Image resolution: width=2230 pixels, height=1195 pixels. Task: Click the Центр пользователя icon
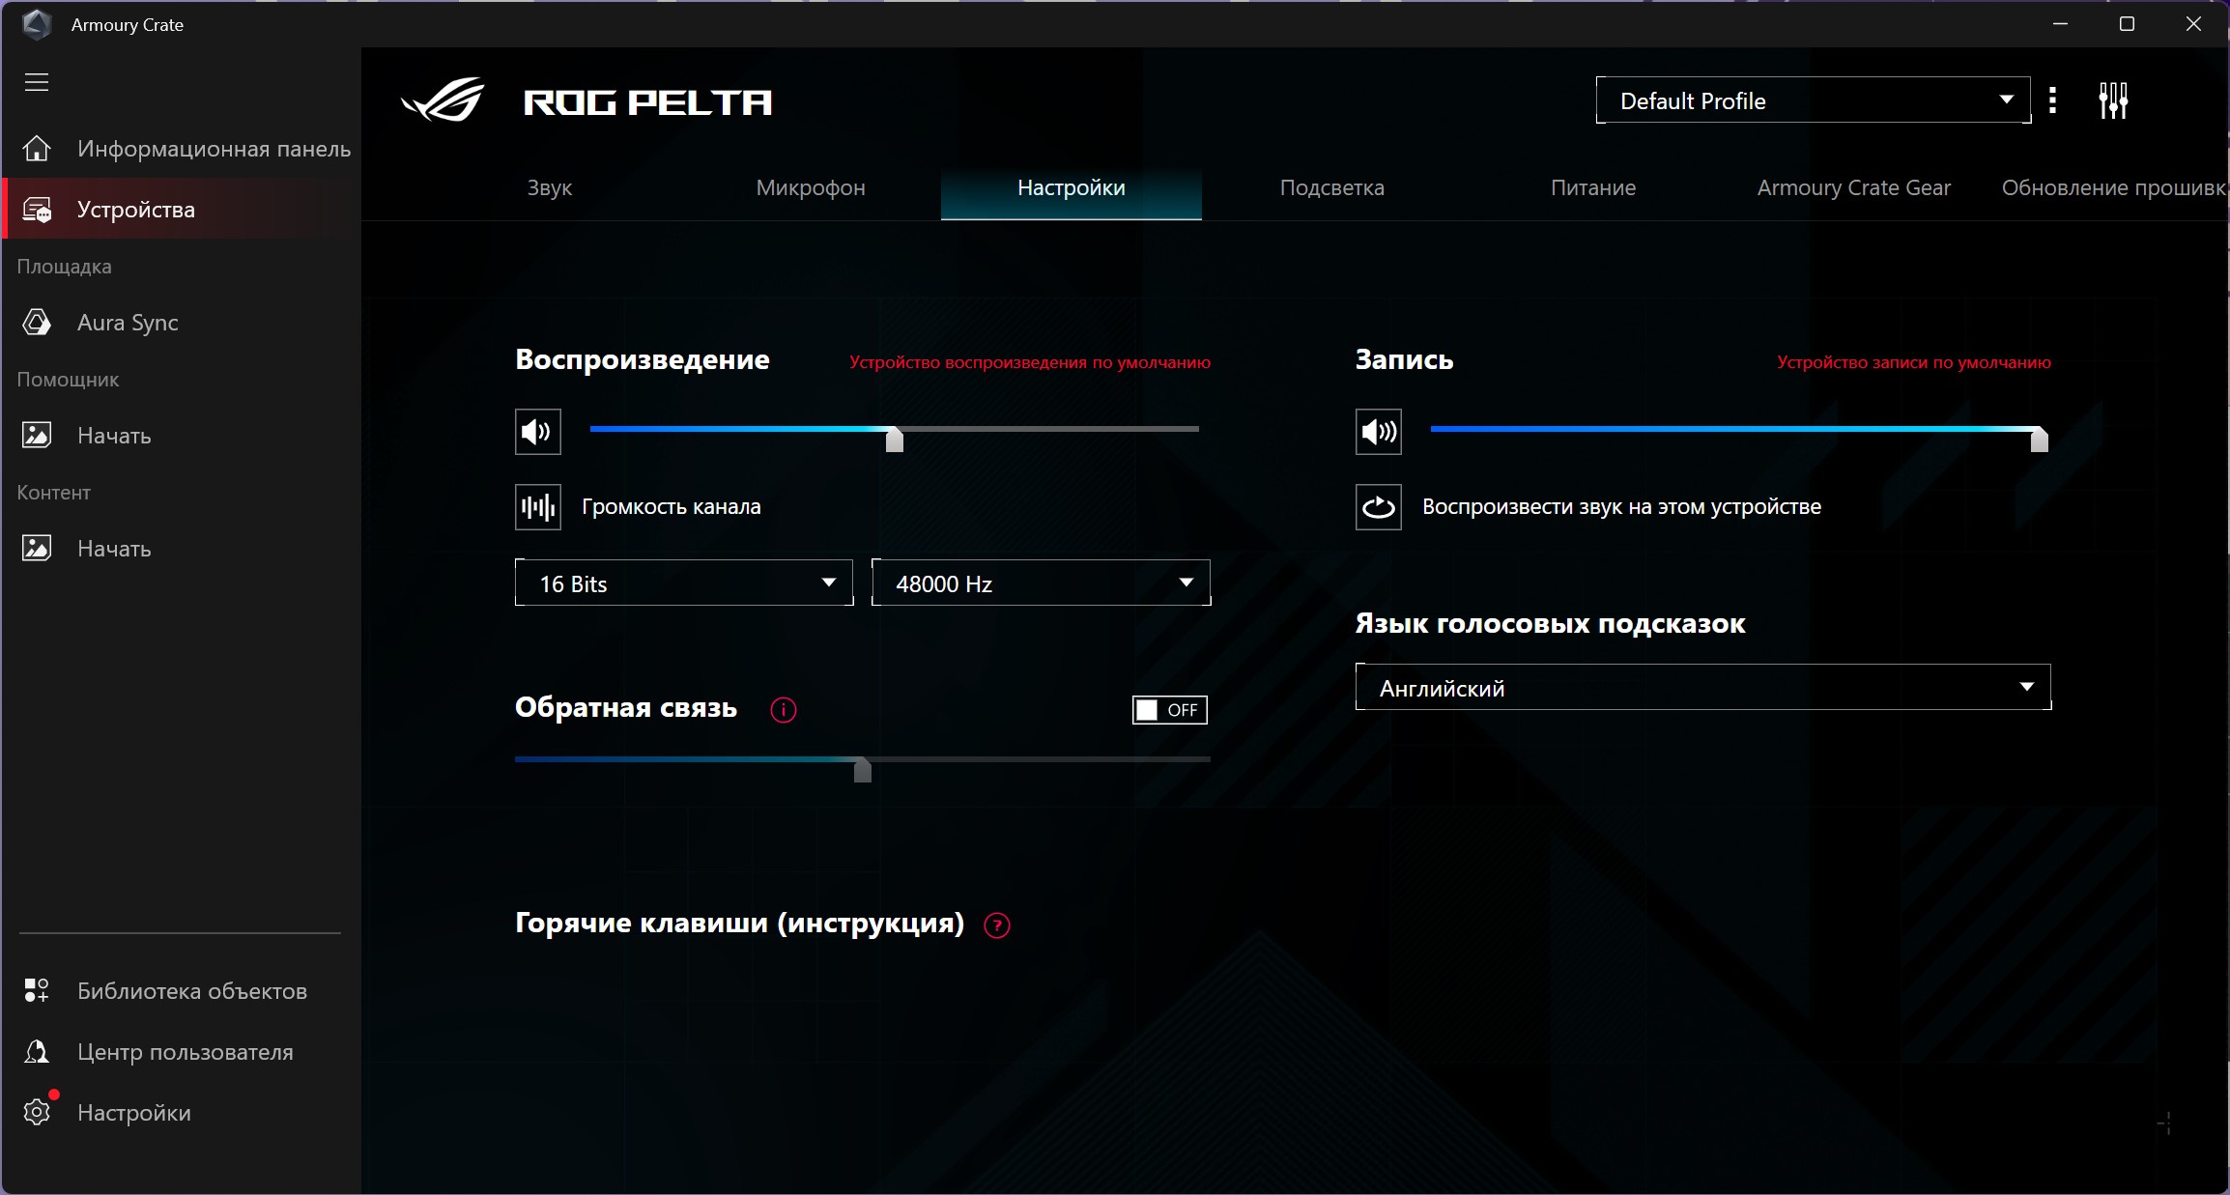pyautogui.click(x=37, y=1051)
